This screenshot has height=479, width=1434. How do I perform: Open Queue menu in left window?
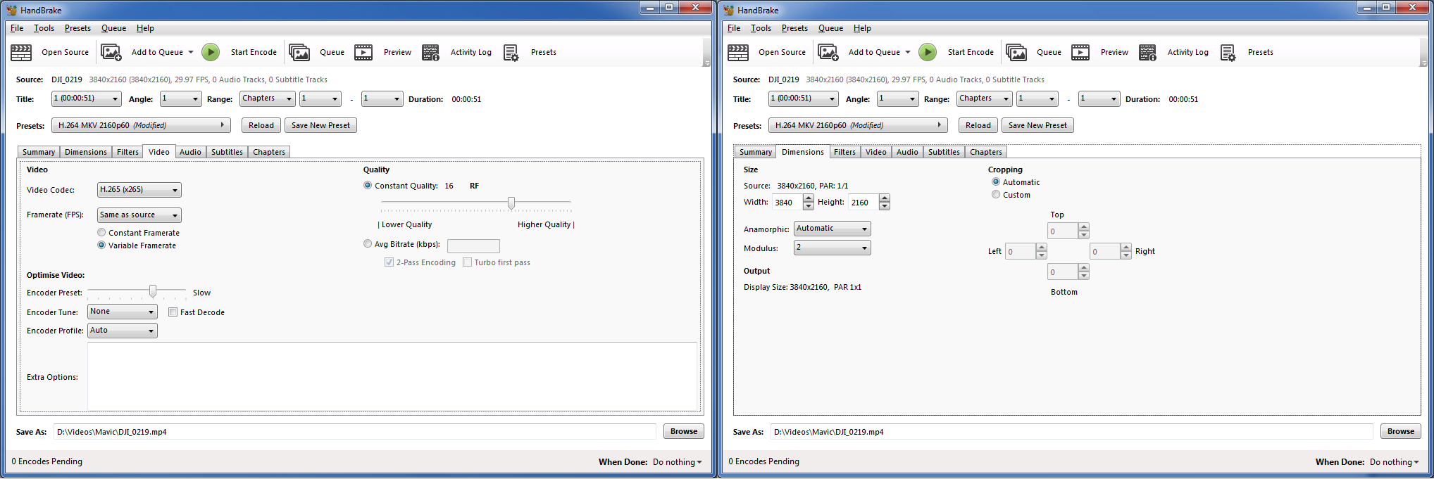[113, 28]
